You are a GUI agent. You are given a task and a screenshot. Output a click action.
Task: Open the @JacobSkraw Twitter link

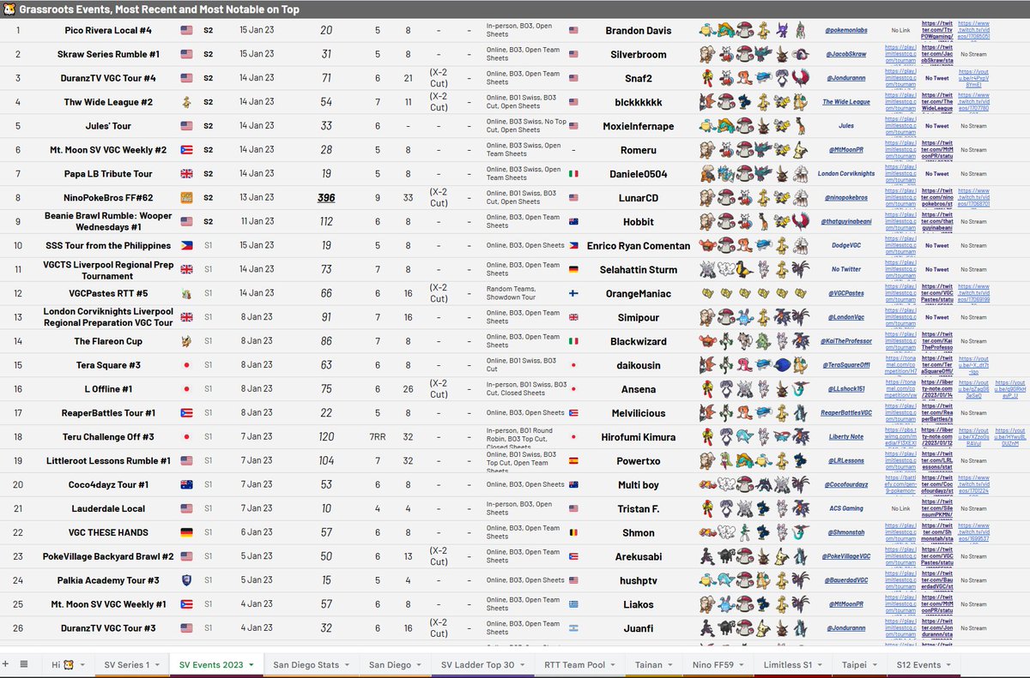pos(846,54)
